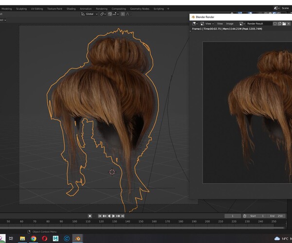This screenshot has width=292, height=243.
Task: Play the animation in reverse
Action: [109, 216]
